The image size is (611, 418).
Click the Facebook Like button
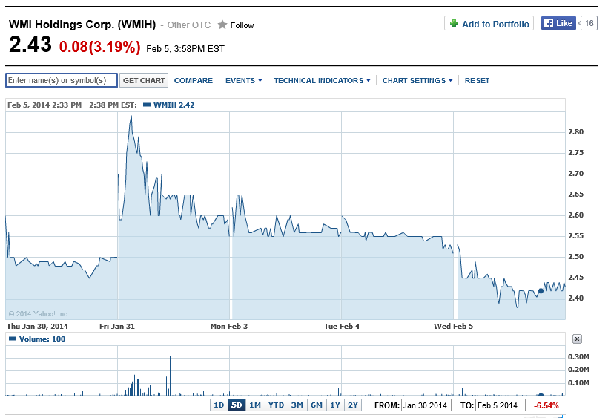tap(558, 24)
